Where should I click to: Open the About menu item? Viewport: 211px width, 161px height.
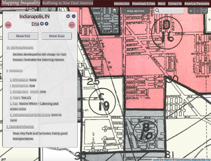161,4
